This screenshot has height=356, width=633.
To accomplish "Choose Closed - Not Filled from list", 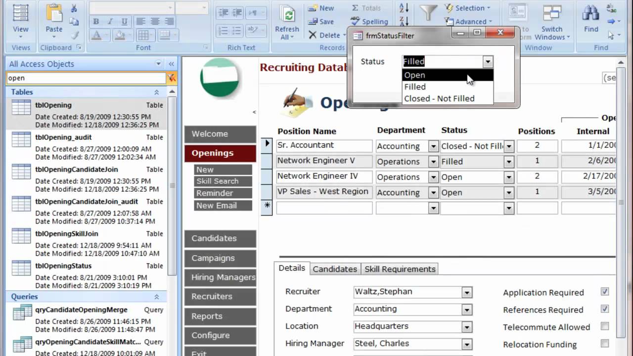I will click(x=448, y=98).
